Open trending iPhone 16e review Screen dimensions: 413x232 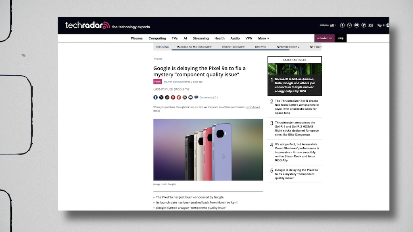[233, 47]
